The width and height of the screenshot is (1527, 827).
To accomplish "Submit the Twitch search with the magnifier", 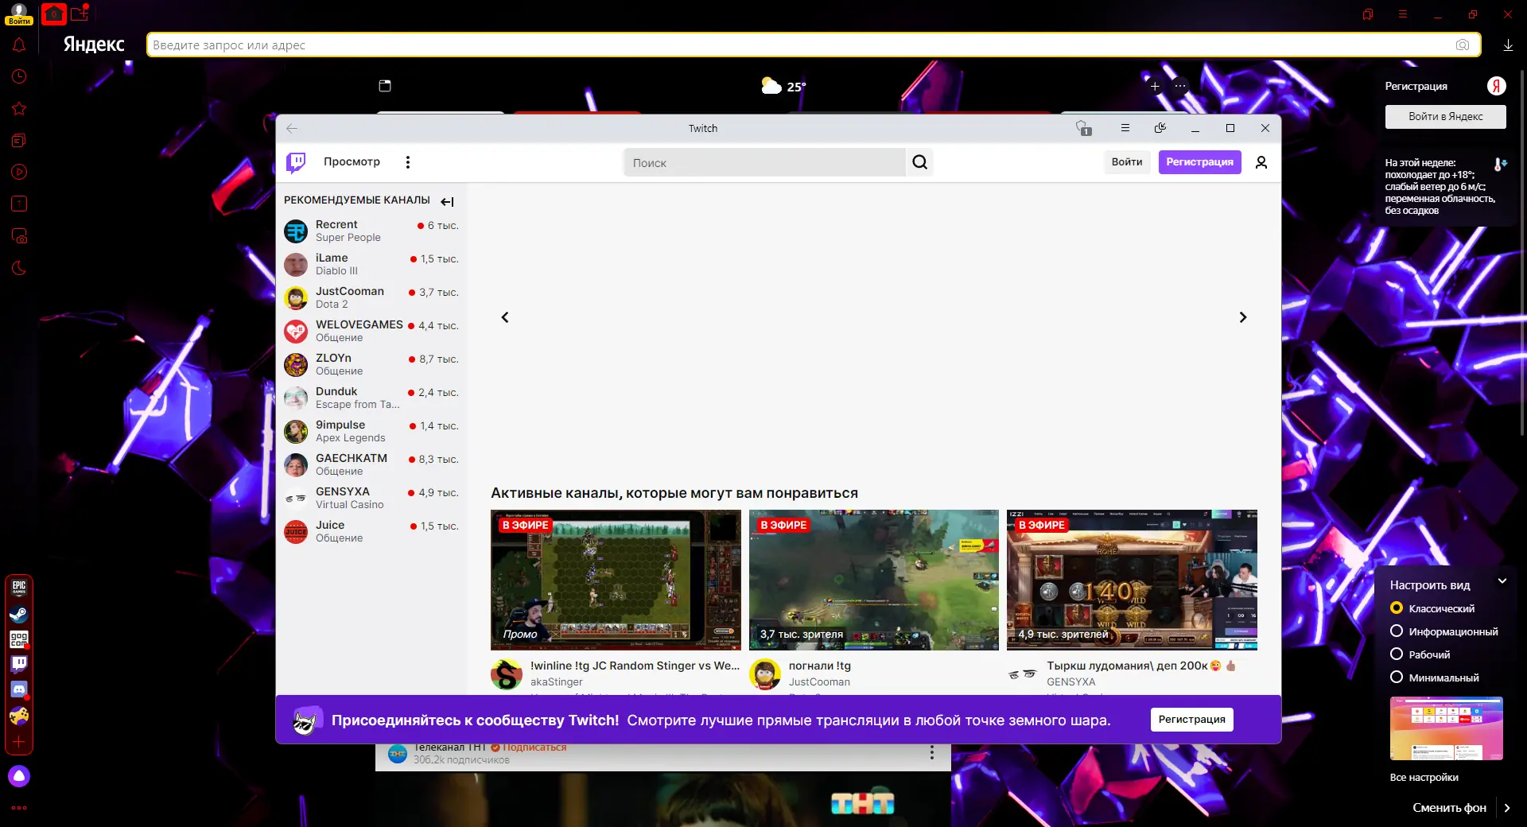I will [920, 162].
